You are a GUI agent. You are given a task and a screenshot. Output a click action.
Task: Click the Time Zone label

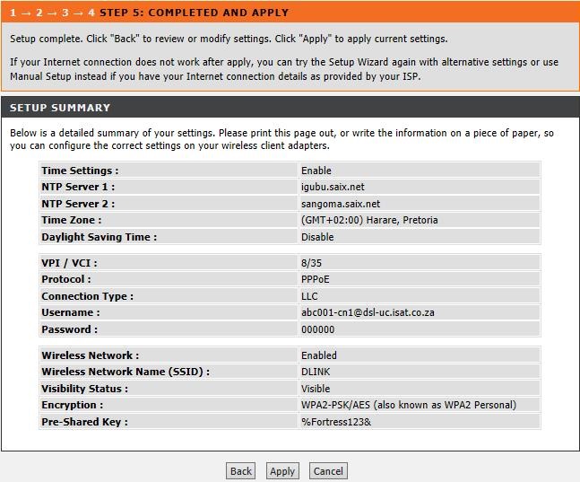[x=72, y=220]
